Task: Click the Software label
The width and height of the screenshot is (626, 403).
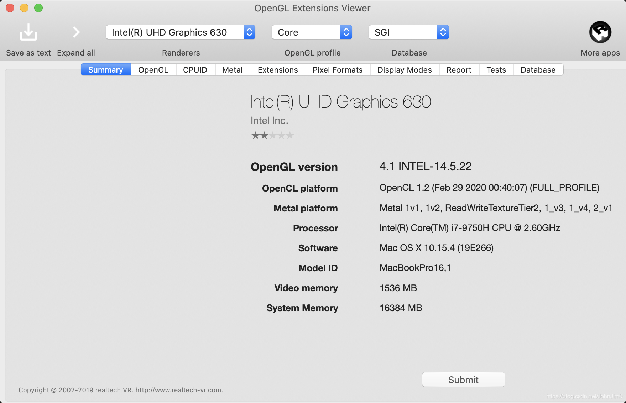Action: [x=318, y=248]
